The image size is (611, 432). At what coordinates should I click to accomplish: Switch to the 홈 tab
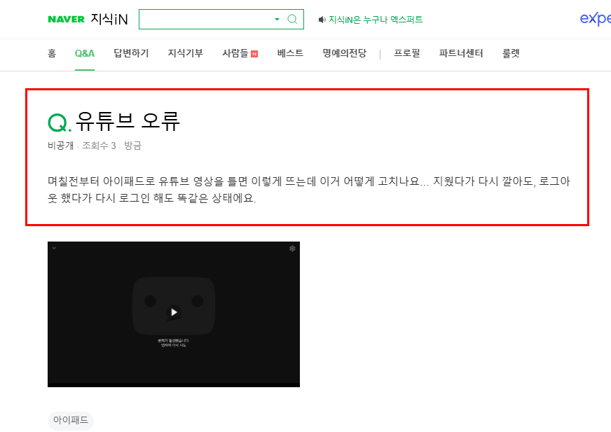(50, 53)
